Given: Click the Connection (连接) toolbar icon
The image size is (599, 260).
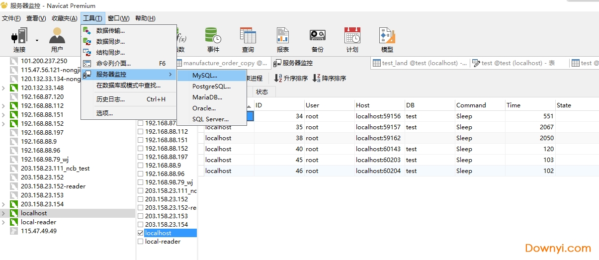Looking at the screenshot, I should click(19, 40).
